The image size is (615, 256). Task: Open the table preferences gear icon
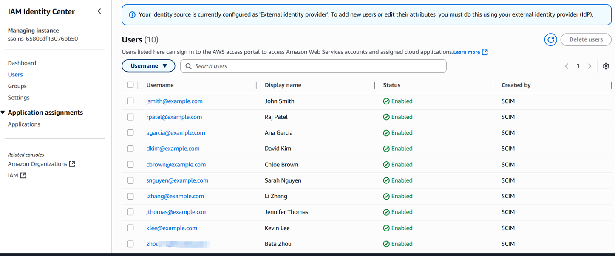click(606, 66)
